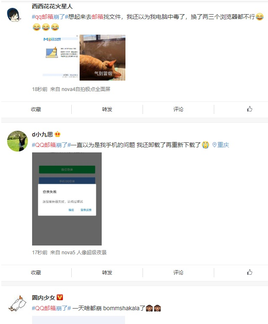268x324 pixels.
Task: Open the 重庆 location link
Action: click(x=223, y=145)
